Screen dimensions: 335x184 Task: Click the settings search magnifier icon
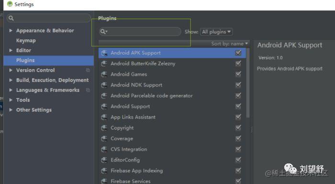tap(11, 18)
